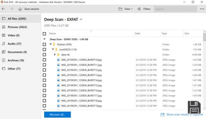This screenshot has height=119, width=206.
Task: Select the Archives (10) category
Action: pyautogui.click(x=21, y=60)
